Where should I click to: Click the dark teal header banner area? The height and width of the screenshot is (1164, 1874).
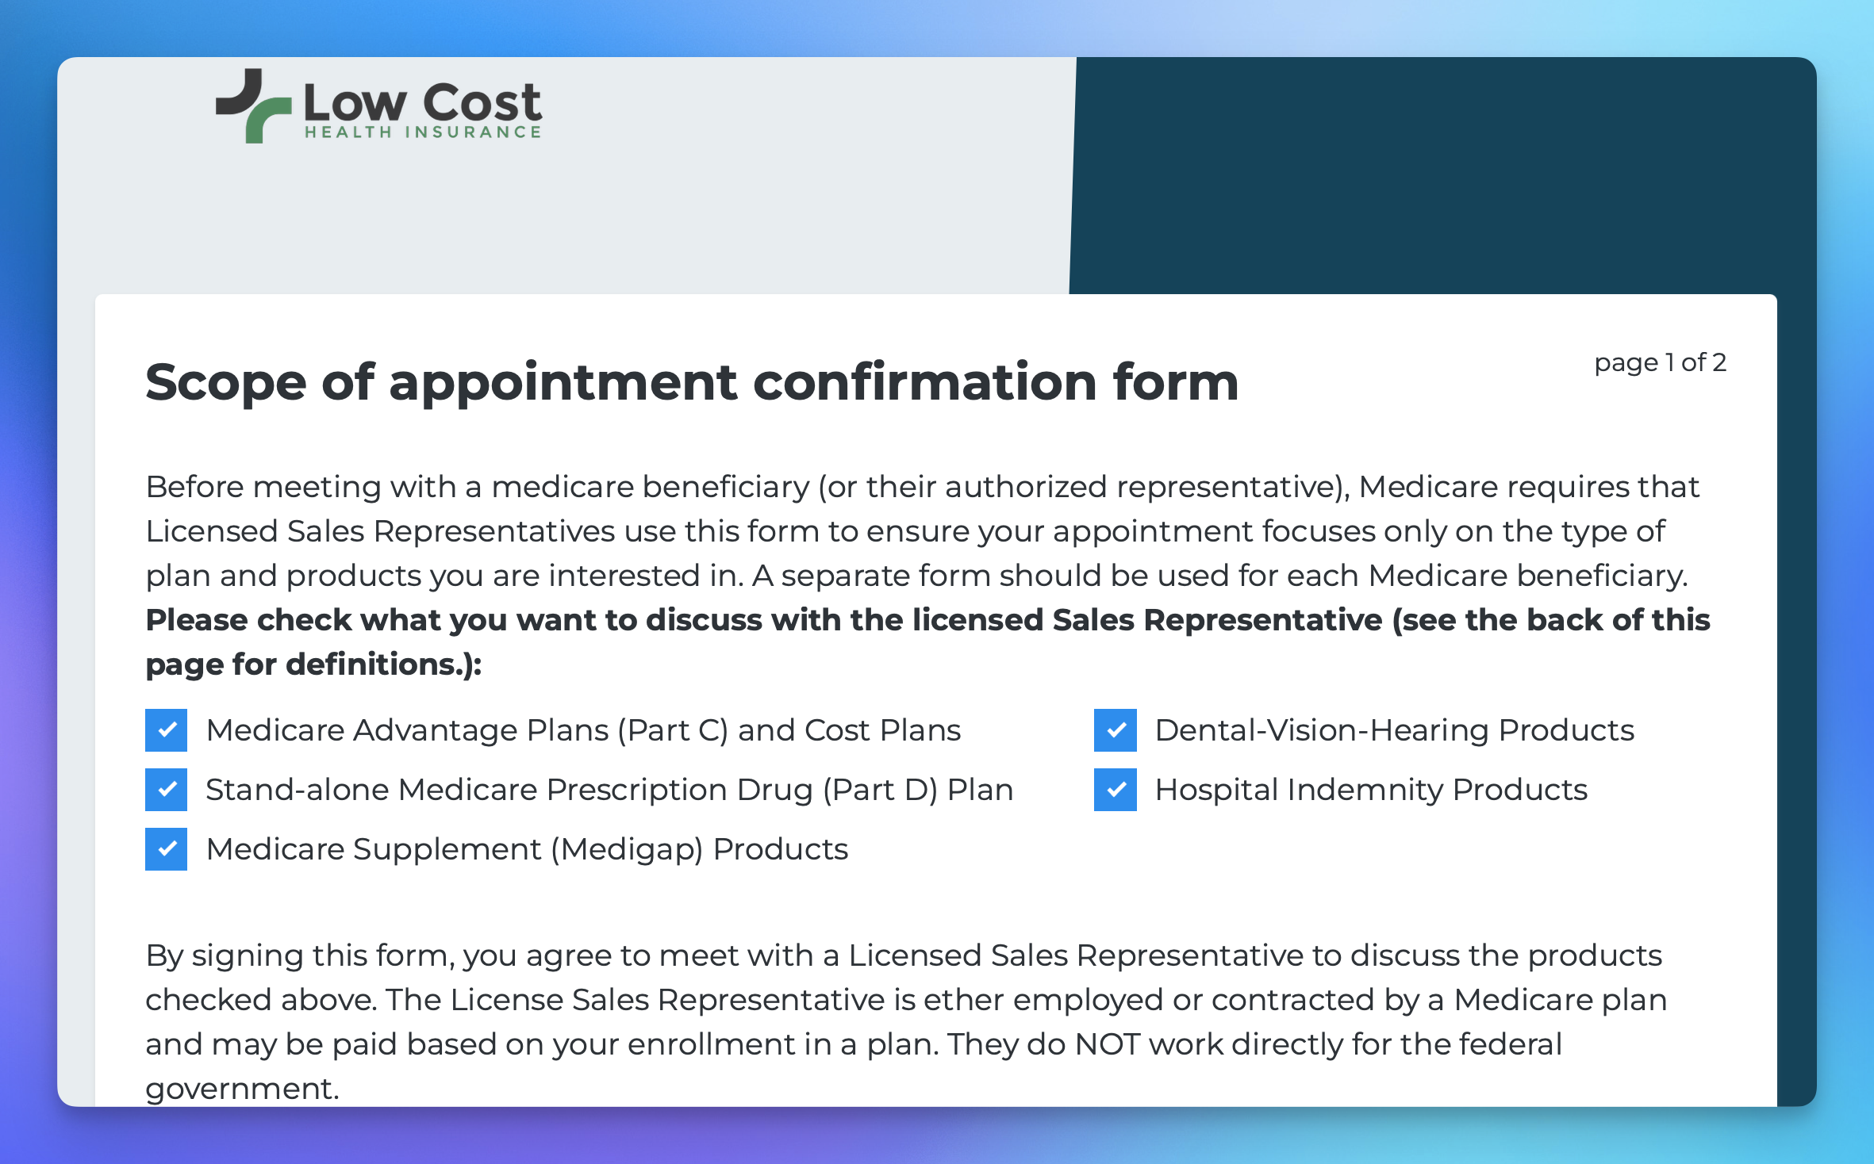1442,175
